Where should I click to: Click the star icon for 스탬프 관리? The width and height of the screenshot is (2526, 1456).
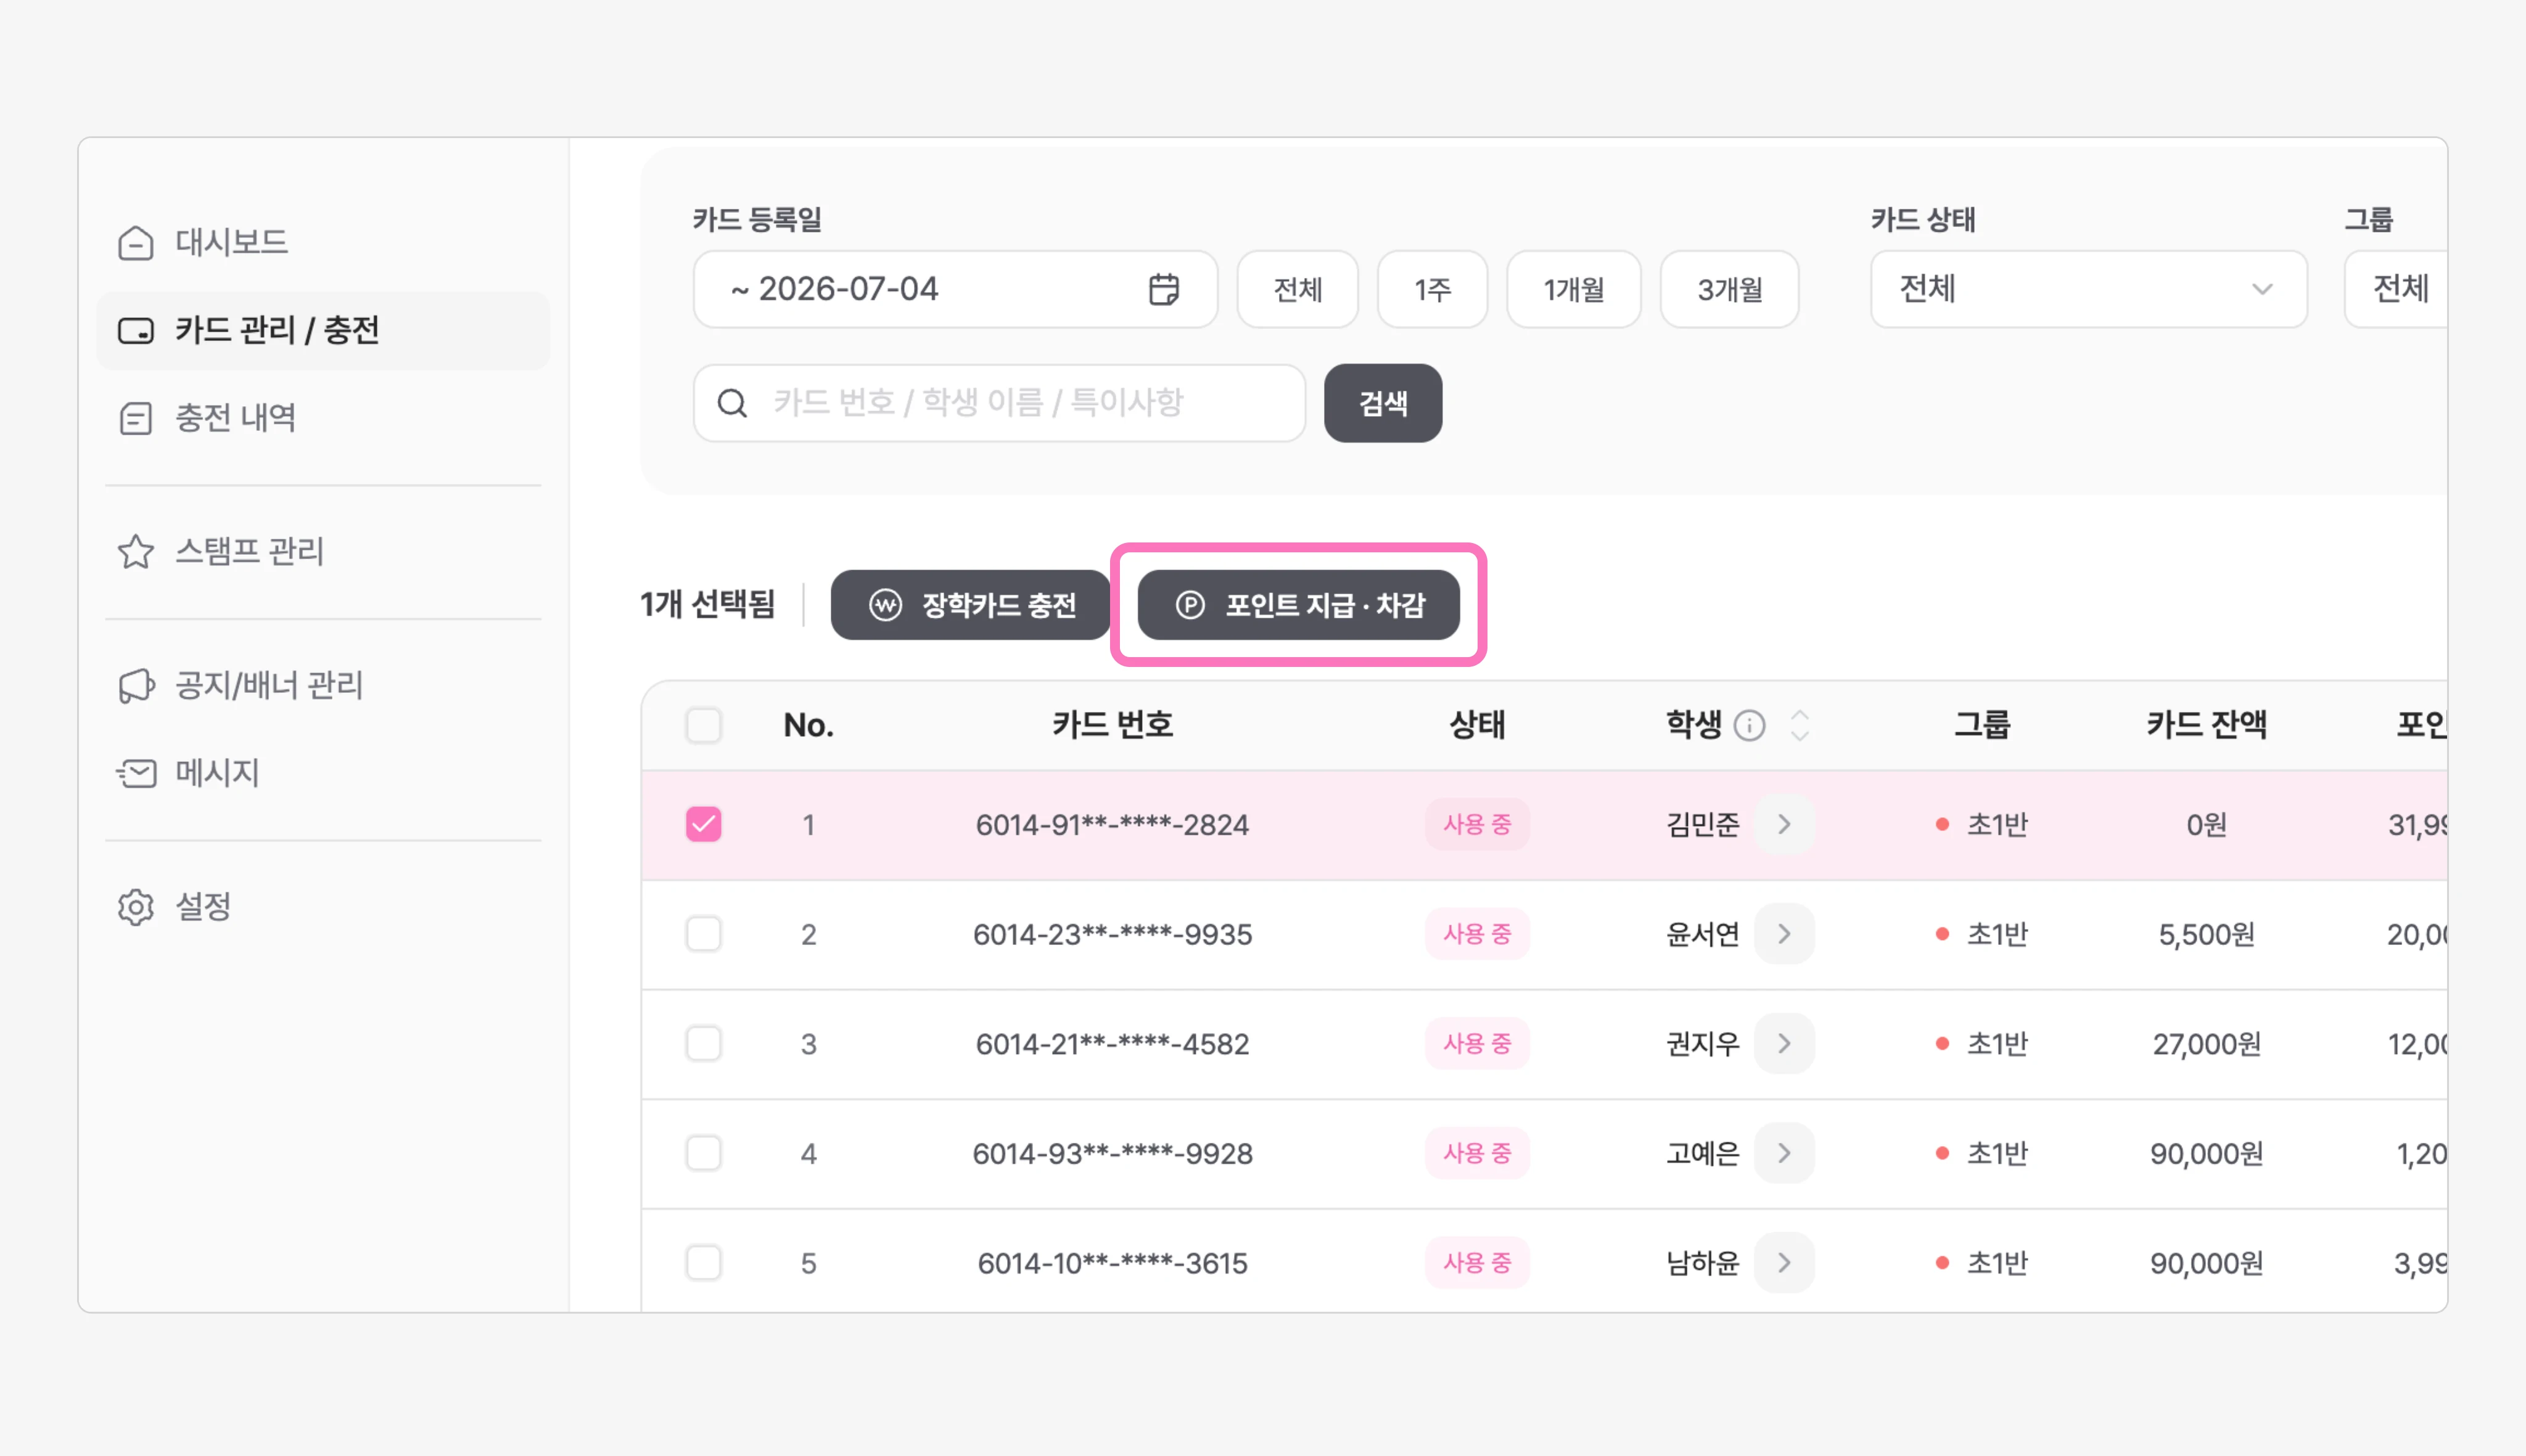pos(135,552)
